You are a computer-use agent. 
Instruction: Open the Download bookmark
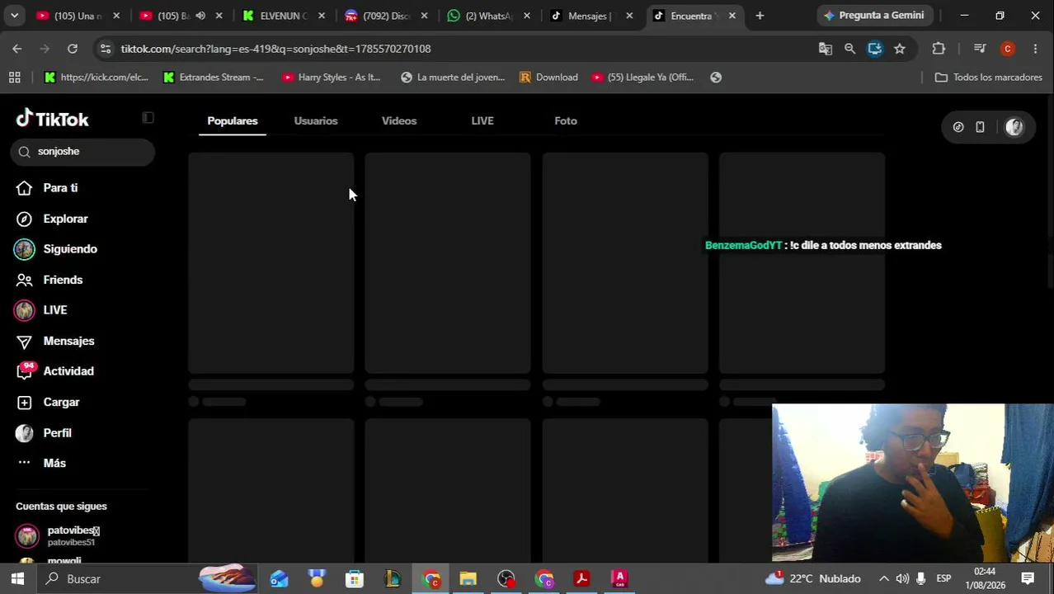point(548,78)
